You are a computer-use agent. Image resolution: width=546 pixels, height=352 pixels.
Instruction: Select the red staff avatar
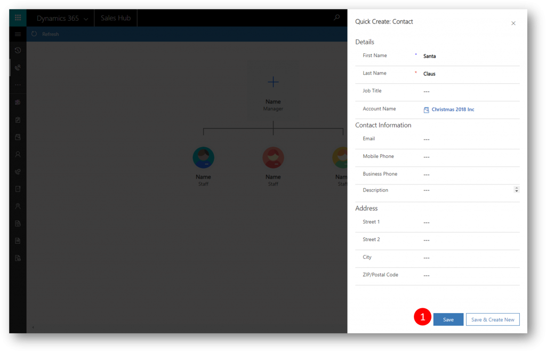pos(273,158)
